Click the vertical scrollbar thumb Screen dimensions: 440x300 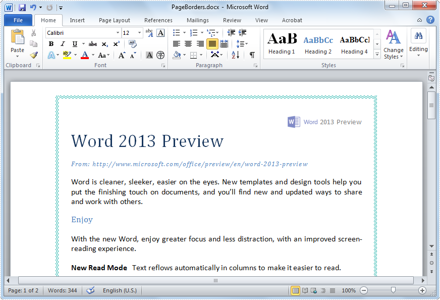(431, 105)
